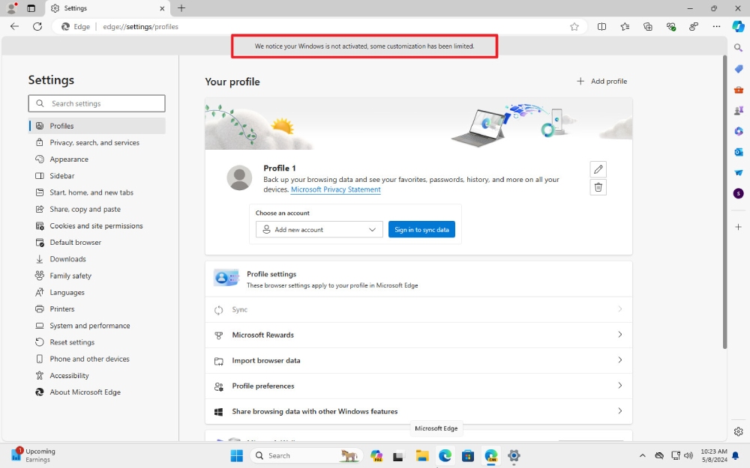Open the Shopping tag sidebar icon
Image resolution: width=750 pixels, height=468 pixels.
click(x=738, y=69)
